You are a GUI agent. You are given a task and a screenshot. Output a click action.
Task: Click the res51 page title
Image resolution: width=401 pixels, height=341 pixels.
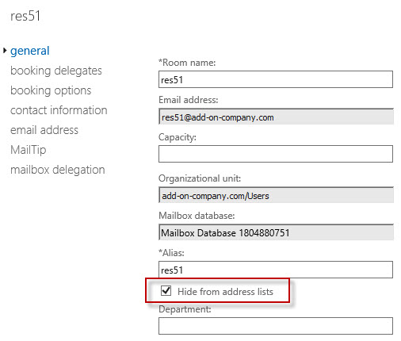tap(25, 16)
